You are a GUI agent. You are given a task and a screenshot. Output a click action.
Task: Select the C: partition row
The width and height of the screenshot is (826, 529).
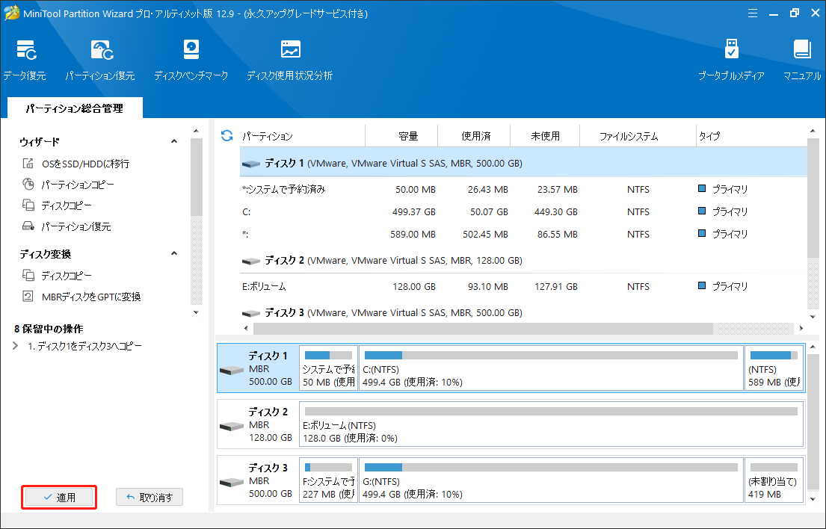tap(523, 211)
